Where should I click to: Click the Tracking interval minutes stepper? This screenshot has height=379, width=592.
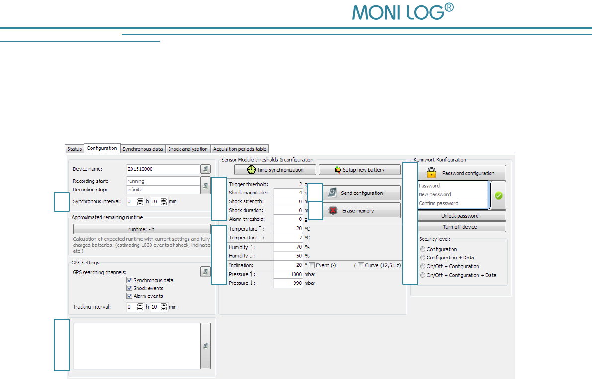point(164,307)
